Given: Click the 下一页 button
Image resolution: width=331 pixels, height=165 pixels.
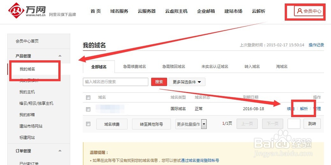Looking at the screenshot, I should [x=272, y=124].
